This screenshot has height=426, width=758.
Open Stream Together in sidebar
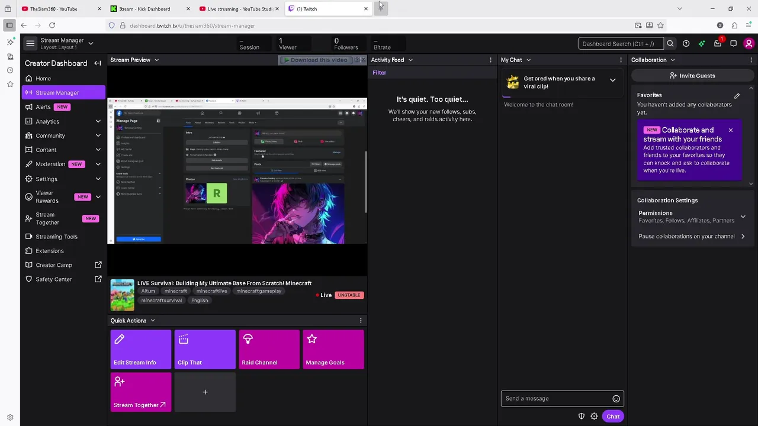[x=63, y=218]
